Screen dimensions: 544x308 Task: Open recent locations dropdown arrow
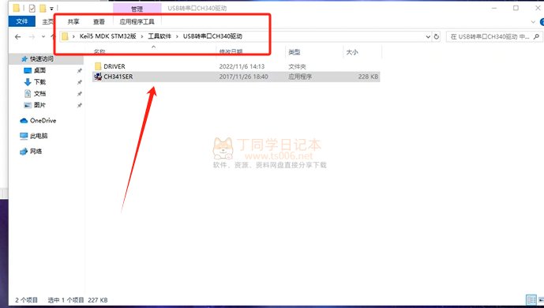43,36
